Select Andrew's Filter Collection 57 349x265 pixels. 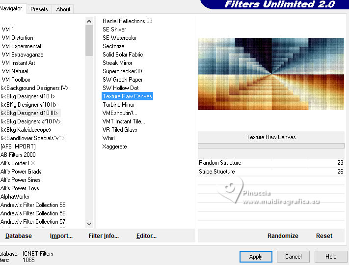(33, 222)
